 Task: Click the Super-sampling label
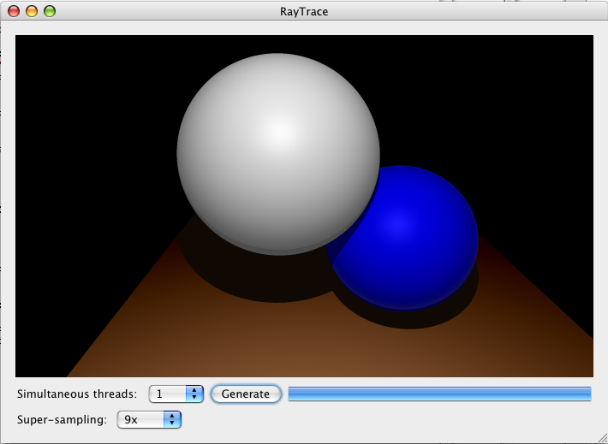(x=62, y=419)
